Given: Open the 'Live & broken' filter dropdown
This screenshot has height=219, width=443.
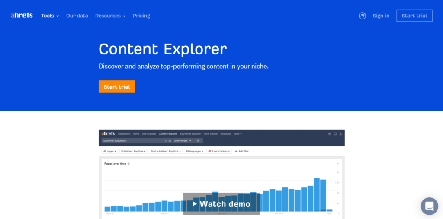Looking at the screenshot, I should (x=219, y=151).
